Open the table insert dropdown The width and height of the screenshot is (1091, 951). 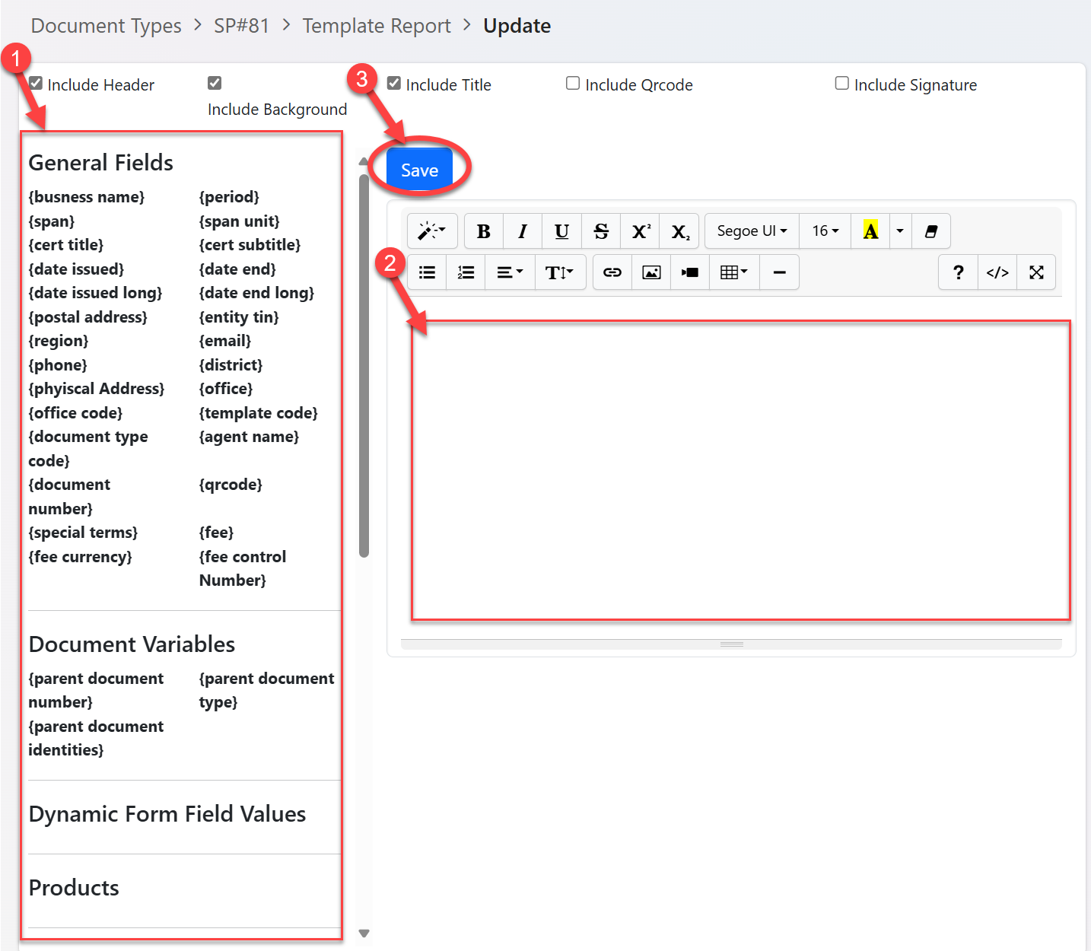click(733, 272)
